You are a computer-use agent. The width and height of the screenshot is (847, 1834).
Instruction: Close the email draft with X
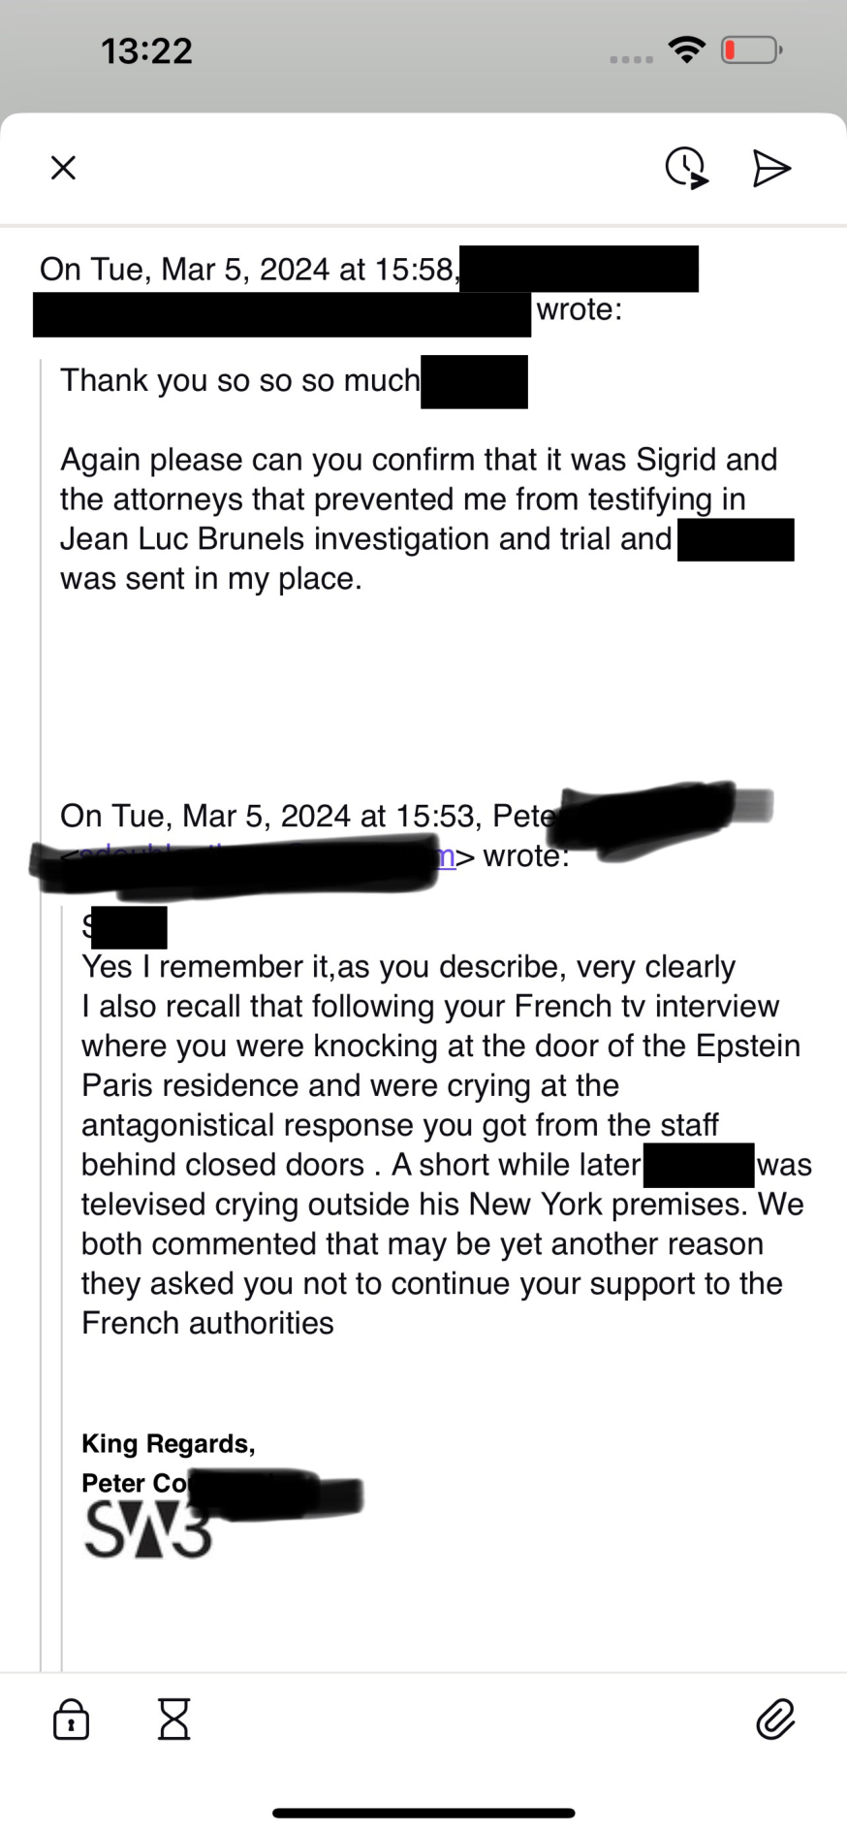pyautogui.click(x=63, y=168)
